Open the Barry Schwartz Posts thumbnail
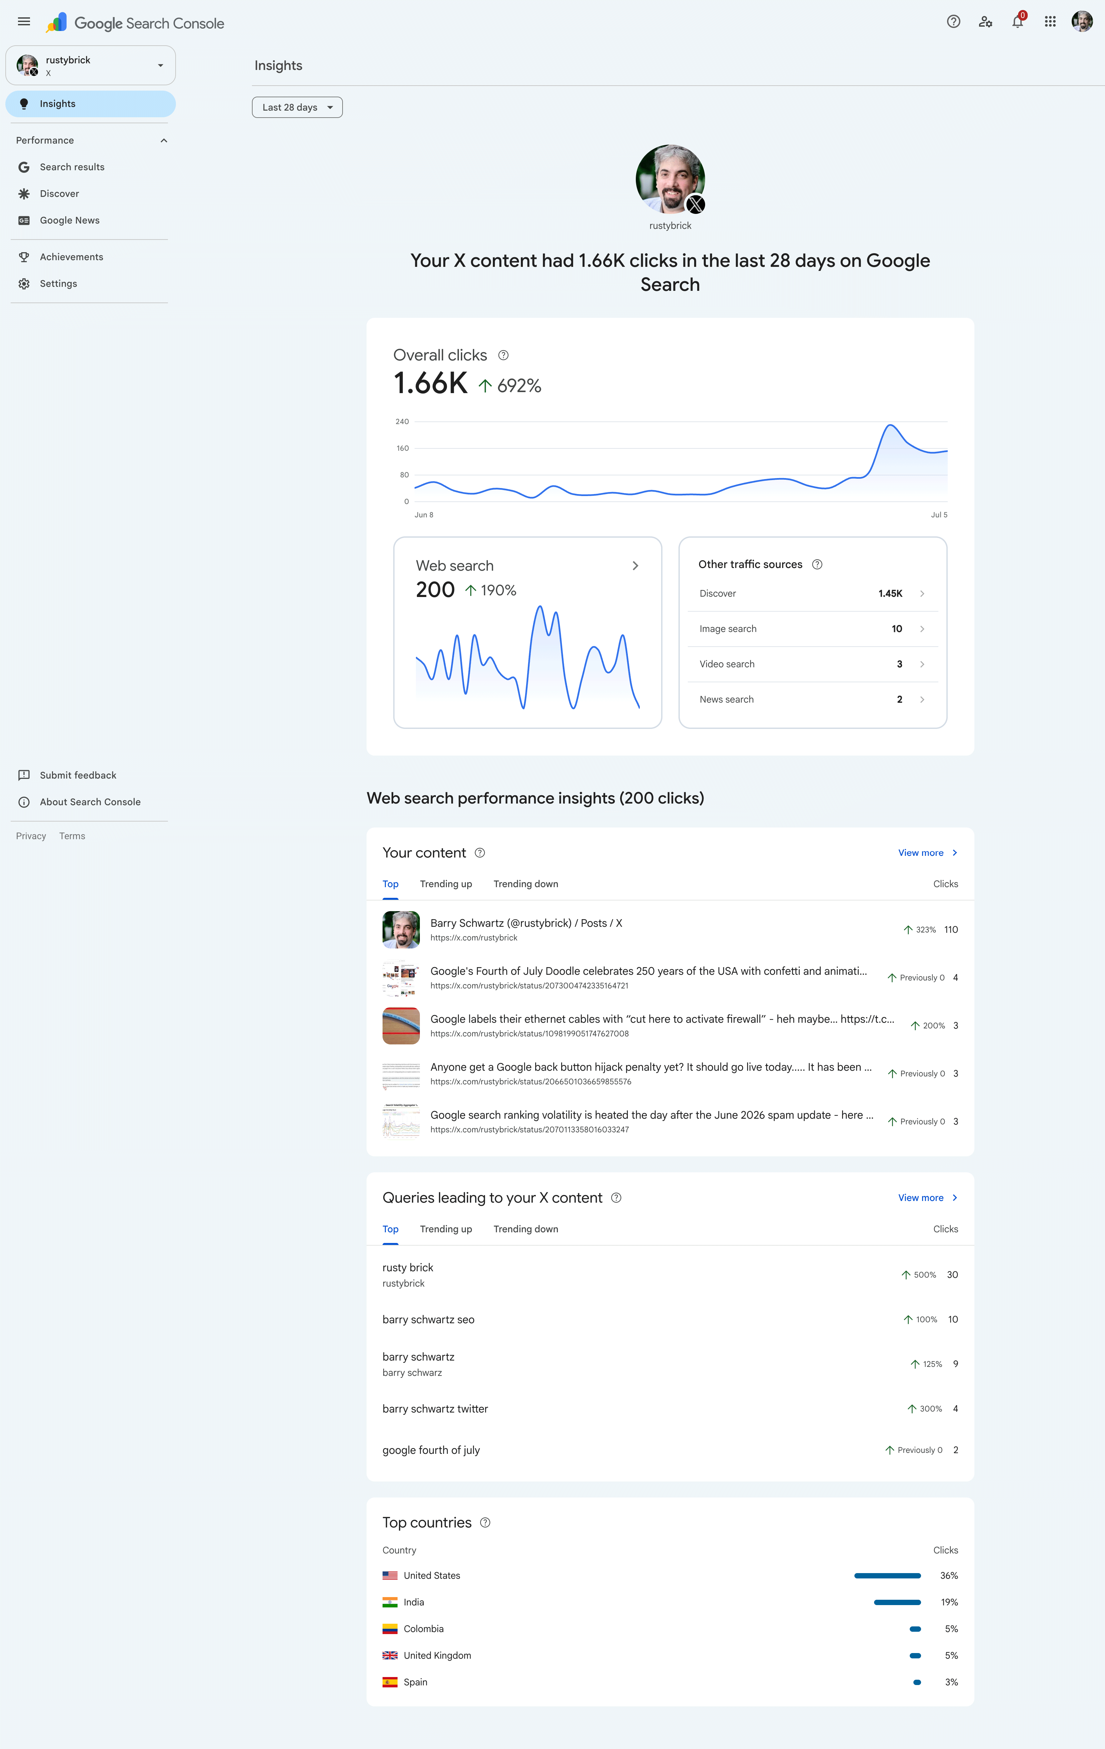The height and width of the screenshot is (1749, 1105). tap(401, 930)
